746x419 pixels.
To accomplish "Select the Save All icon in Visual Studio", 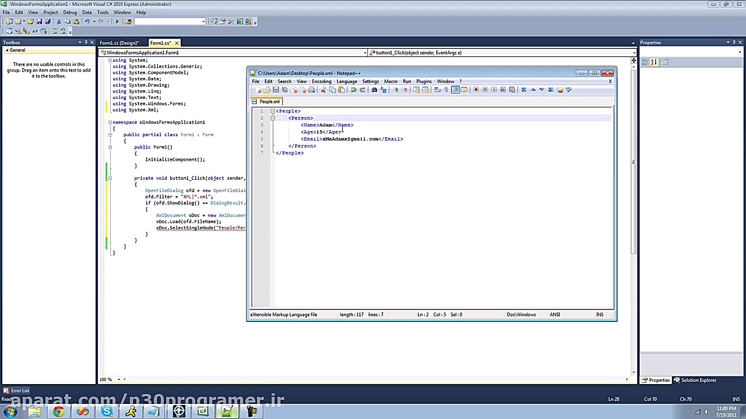I will [47, 22].
